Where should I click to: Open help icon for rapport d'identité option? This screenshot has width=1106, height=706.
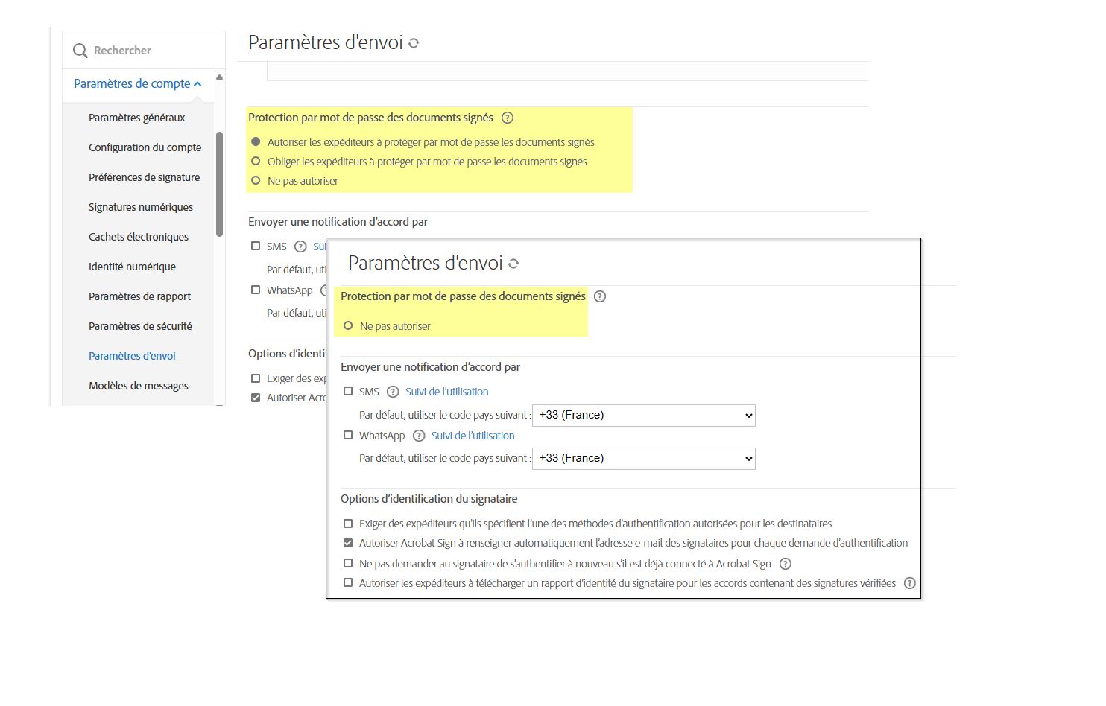909,583
